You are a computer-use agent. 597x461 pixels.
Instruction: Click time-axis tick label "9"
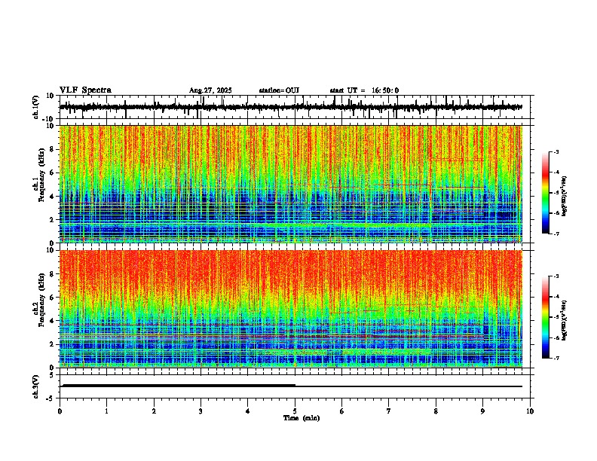coord(482,411)
